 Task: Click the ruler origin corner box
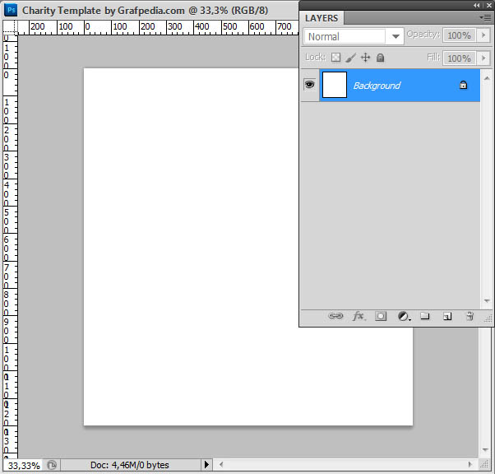pos(10,27)
